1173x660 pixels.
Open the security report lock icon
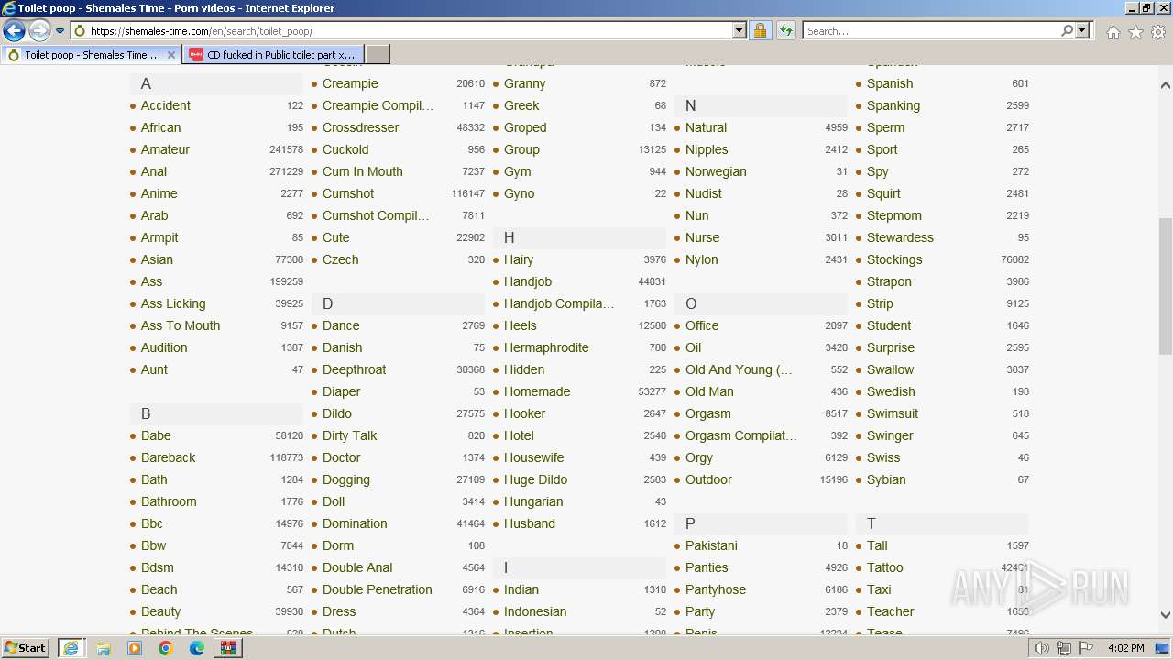tap(760, 31)
